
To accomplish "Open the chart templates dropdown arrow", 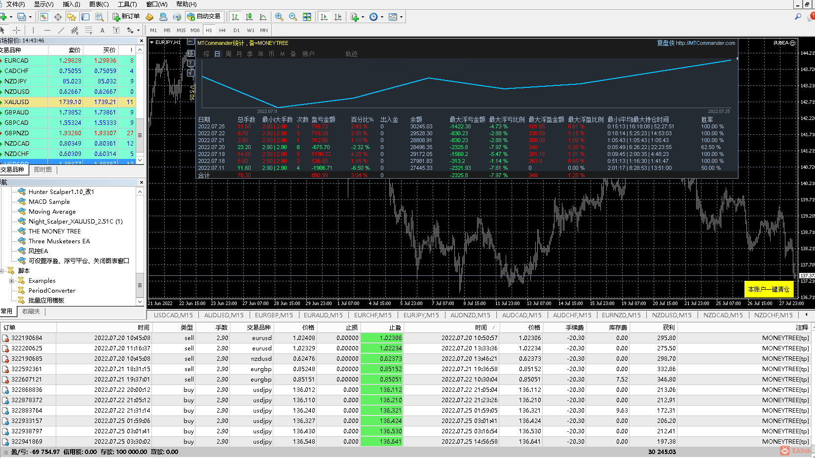I will tap(401, 17).
